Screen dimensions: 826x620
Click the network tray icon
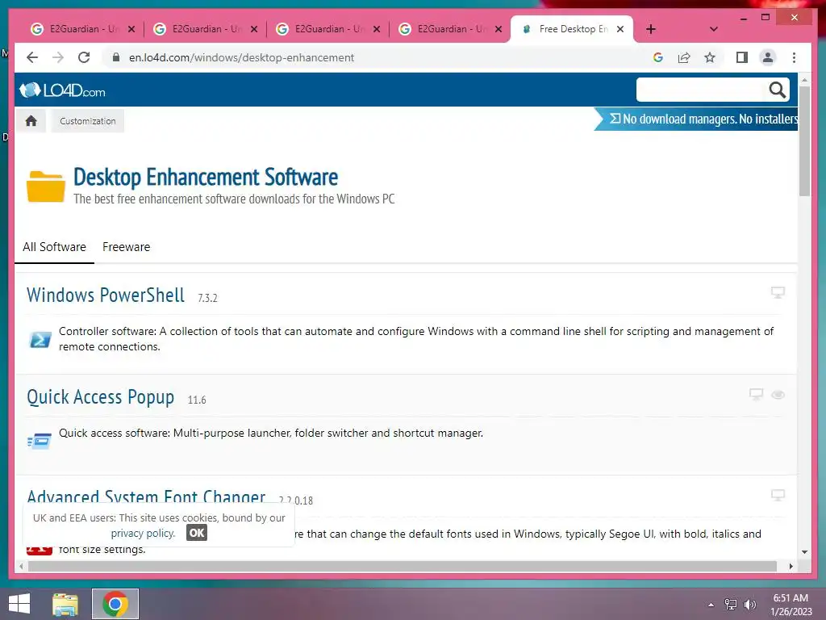coord(731,605)
